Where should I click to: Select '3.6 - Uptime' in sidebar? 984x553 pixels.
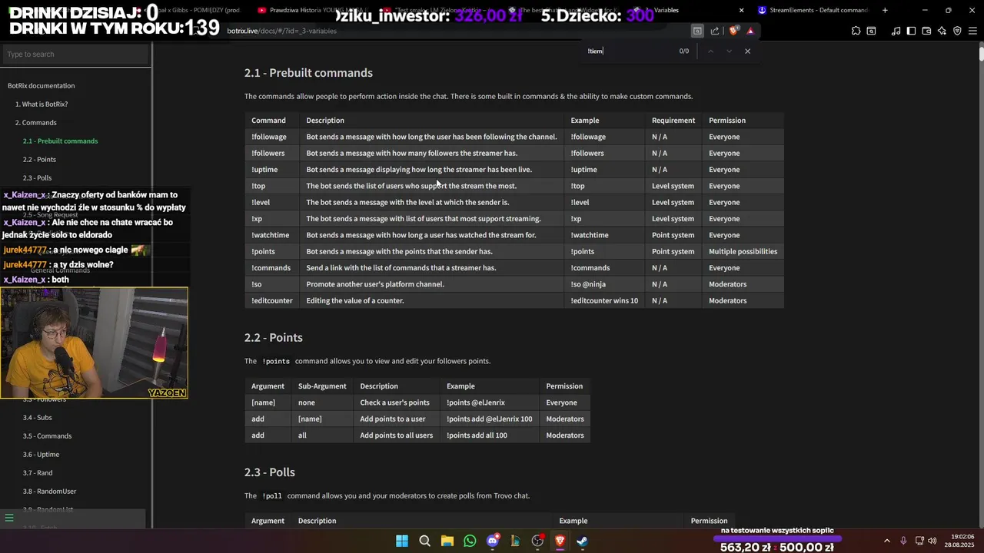(x=41, y=454)
